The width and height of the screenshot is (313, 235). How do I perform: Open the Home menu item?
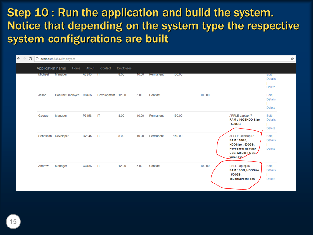[x=76, y=68]
